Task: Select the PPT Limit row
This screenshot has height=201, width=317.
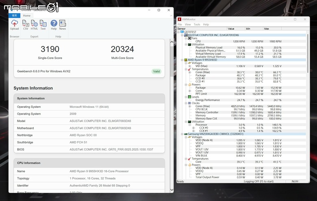Action: click(x=241, y=94)
